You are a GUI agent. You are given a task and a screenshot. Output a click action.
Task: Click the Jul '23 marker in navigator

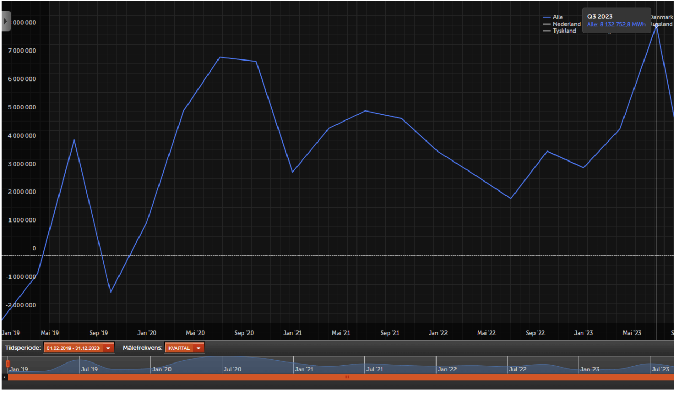tap(660, 369)
